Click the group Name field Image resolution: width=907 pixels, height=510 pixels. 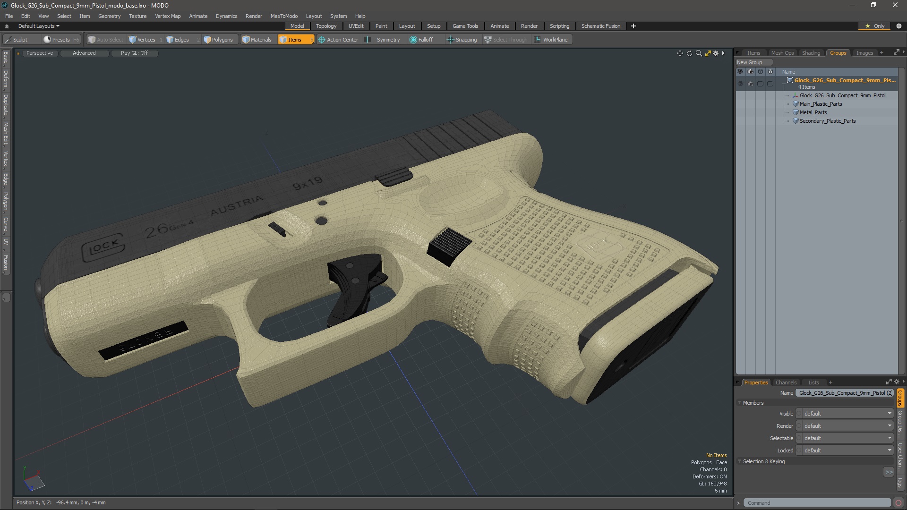coord(845,393)
